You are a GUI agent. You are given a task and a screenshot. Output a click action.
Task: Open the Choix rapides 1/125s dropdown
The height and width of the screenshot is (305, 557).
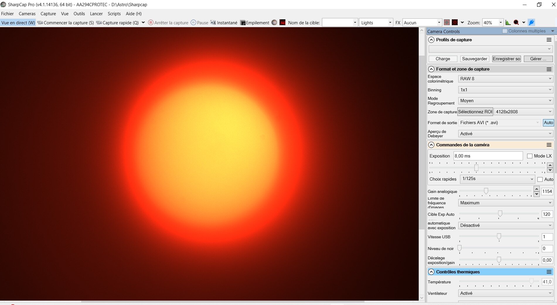tap(498, 179)
